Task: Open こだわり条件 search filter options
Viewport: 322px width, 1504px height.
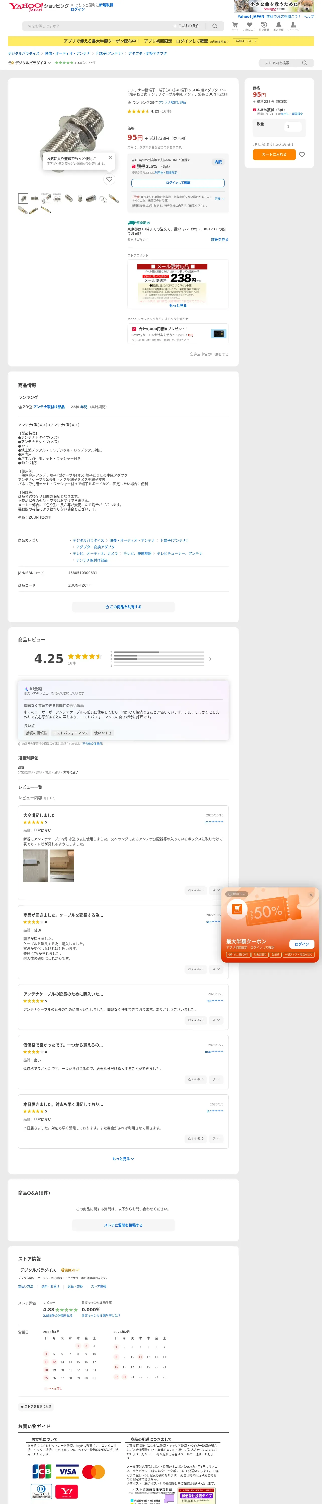Action: pyautogui.click(x=186, y=26)
